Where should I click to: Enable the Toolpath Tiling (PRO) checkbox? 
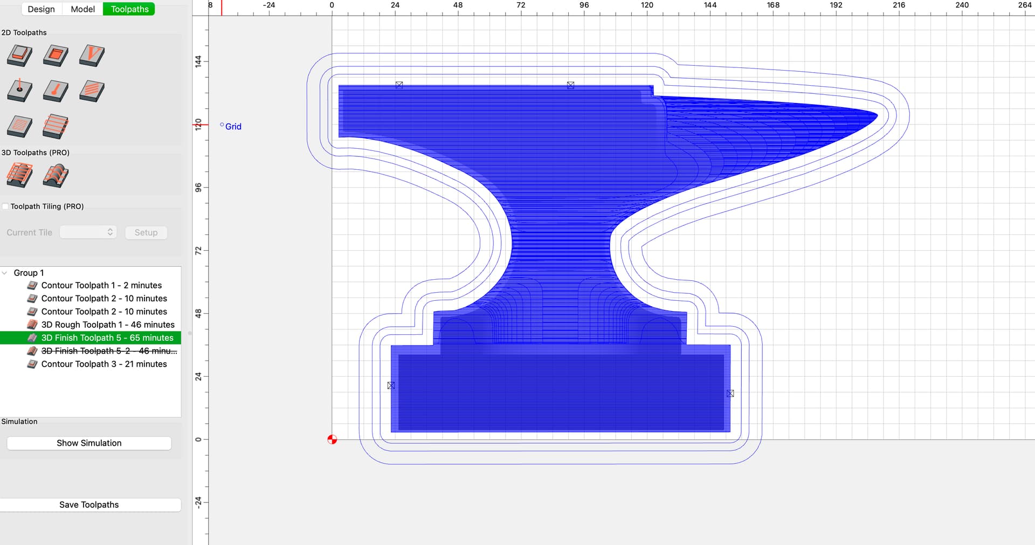coord(5,206)
